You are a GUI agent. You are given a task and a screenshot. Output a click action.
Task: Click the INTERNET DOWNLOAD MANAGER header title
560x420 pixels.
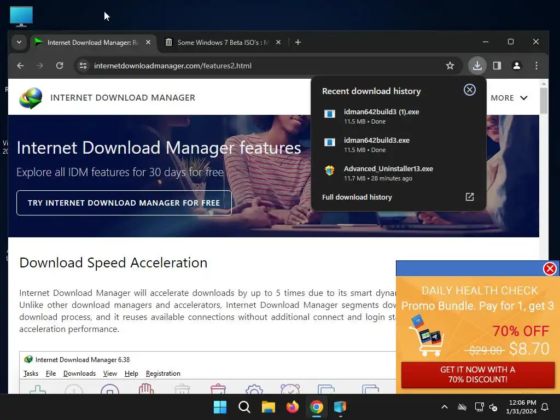pos(123,98)
